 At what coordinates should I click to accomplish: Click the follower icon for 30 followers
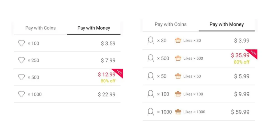coord(151,40)
